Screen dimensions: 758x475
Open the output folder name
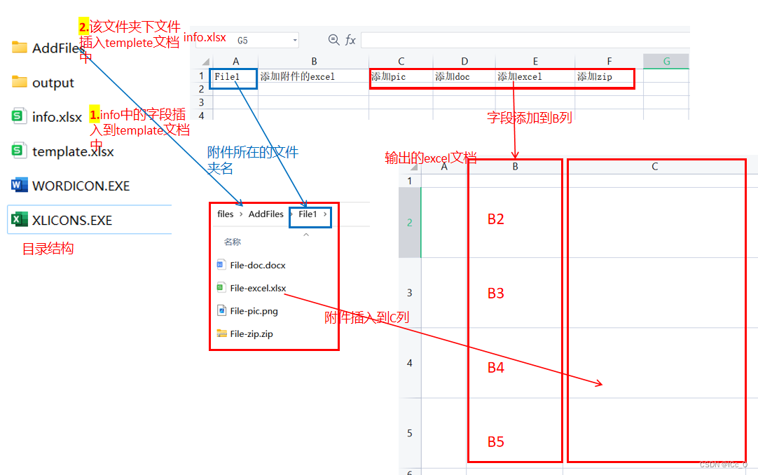point(53,83)
